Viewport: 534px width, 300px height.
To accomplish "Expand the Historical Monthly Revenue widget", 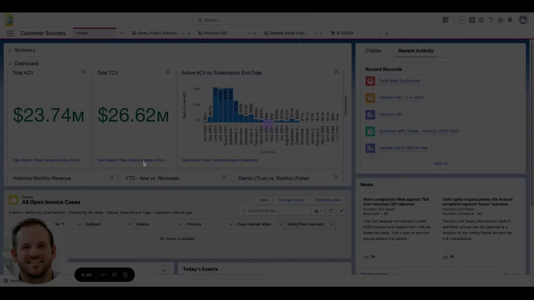I will tap(111, 177).
